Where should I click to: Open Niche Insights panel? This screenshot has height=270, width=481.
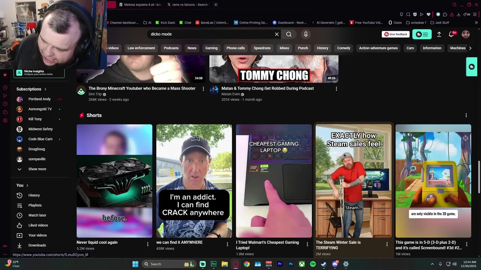(x=39, y=73)
